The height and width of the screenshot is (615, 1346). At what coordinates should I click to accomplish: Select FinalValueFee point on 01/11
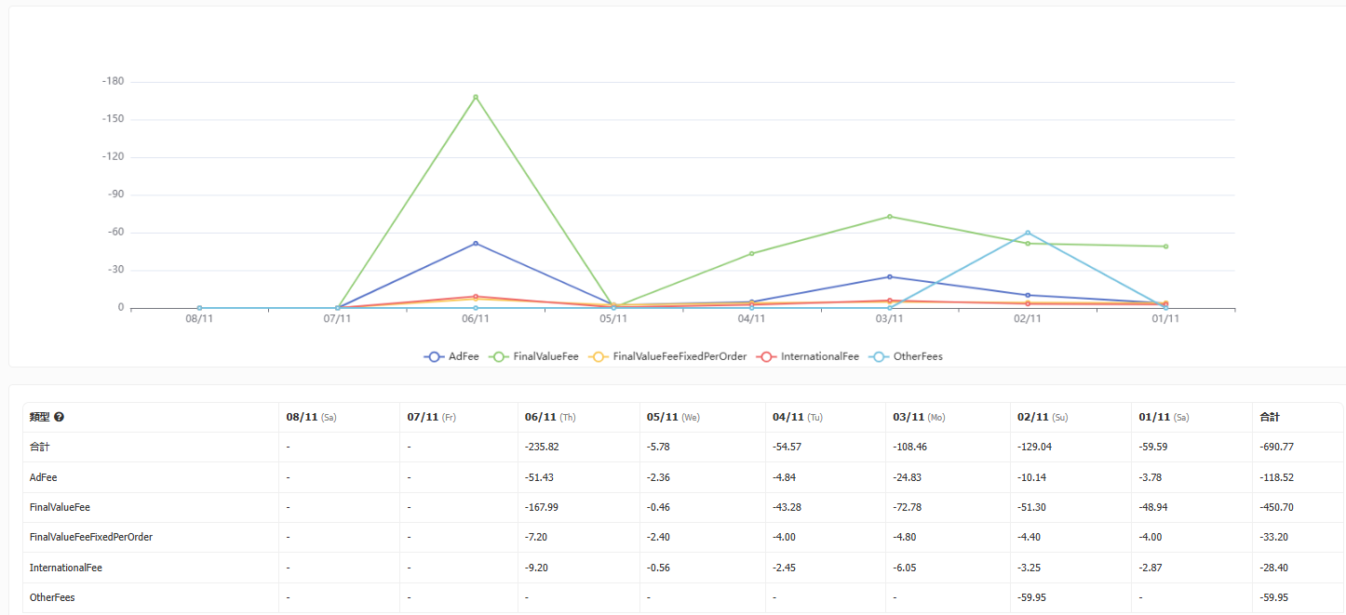pos(1165,247)
